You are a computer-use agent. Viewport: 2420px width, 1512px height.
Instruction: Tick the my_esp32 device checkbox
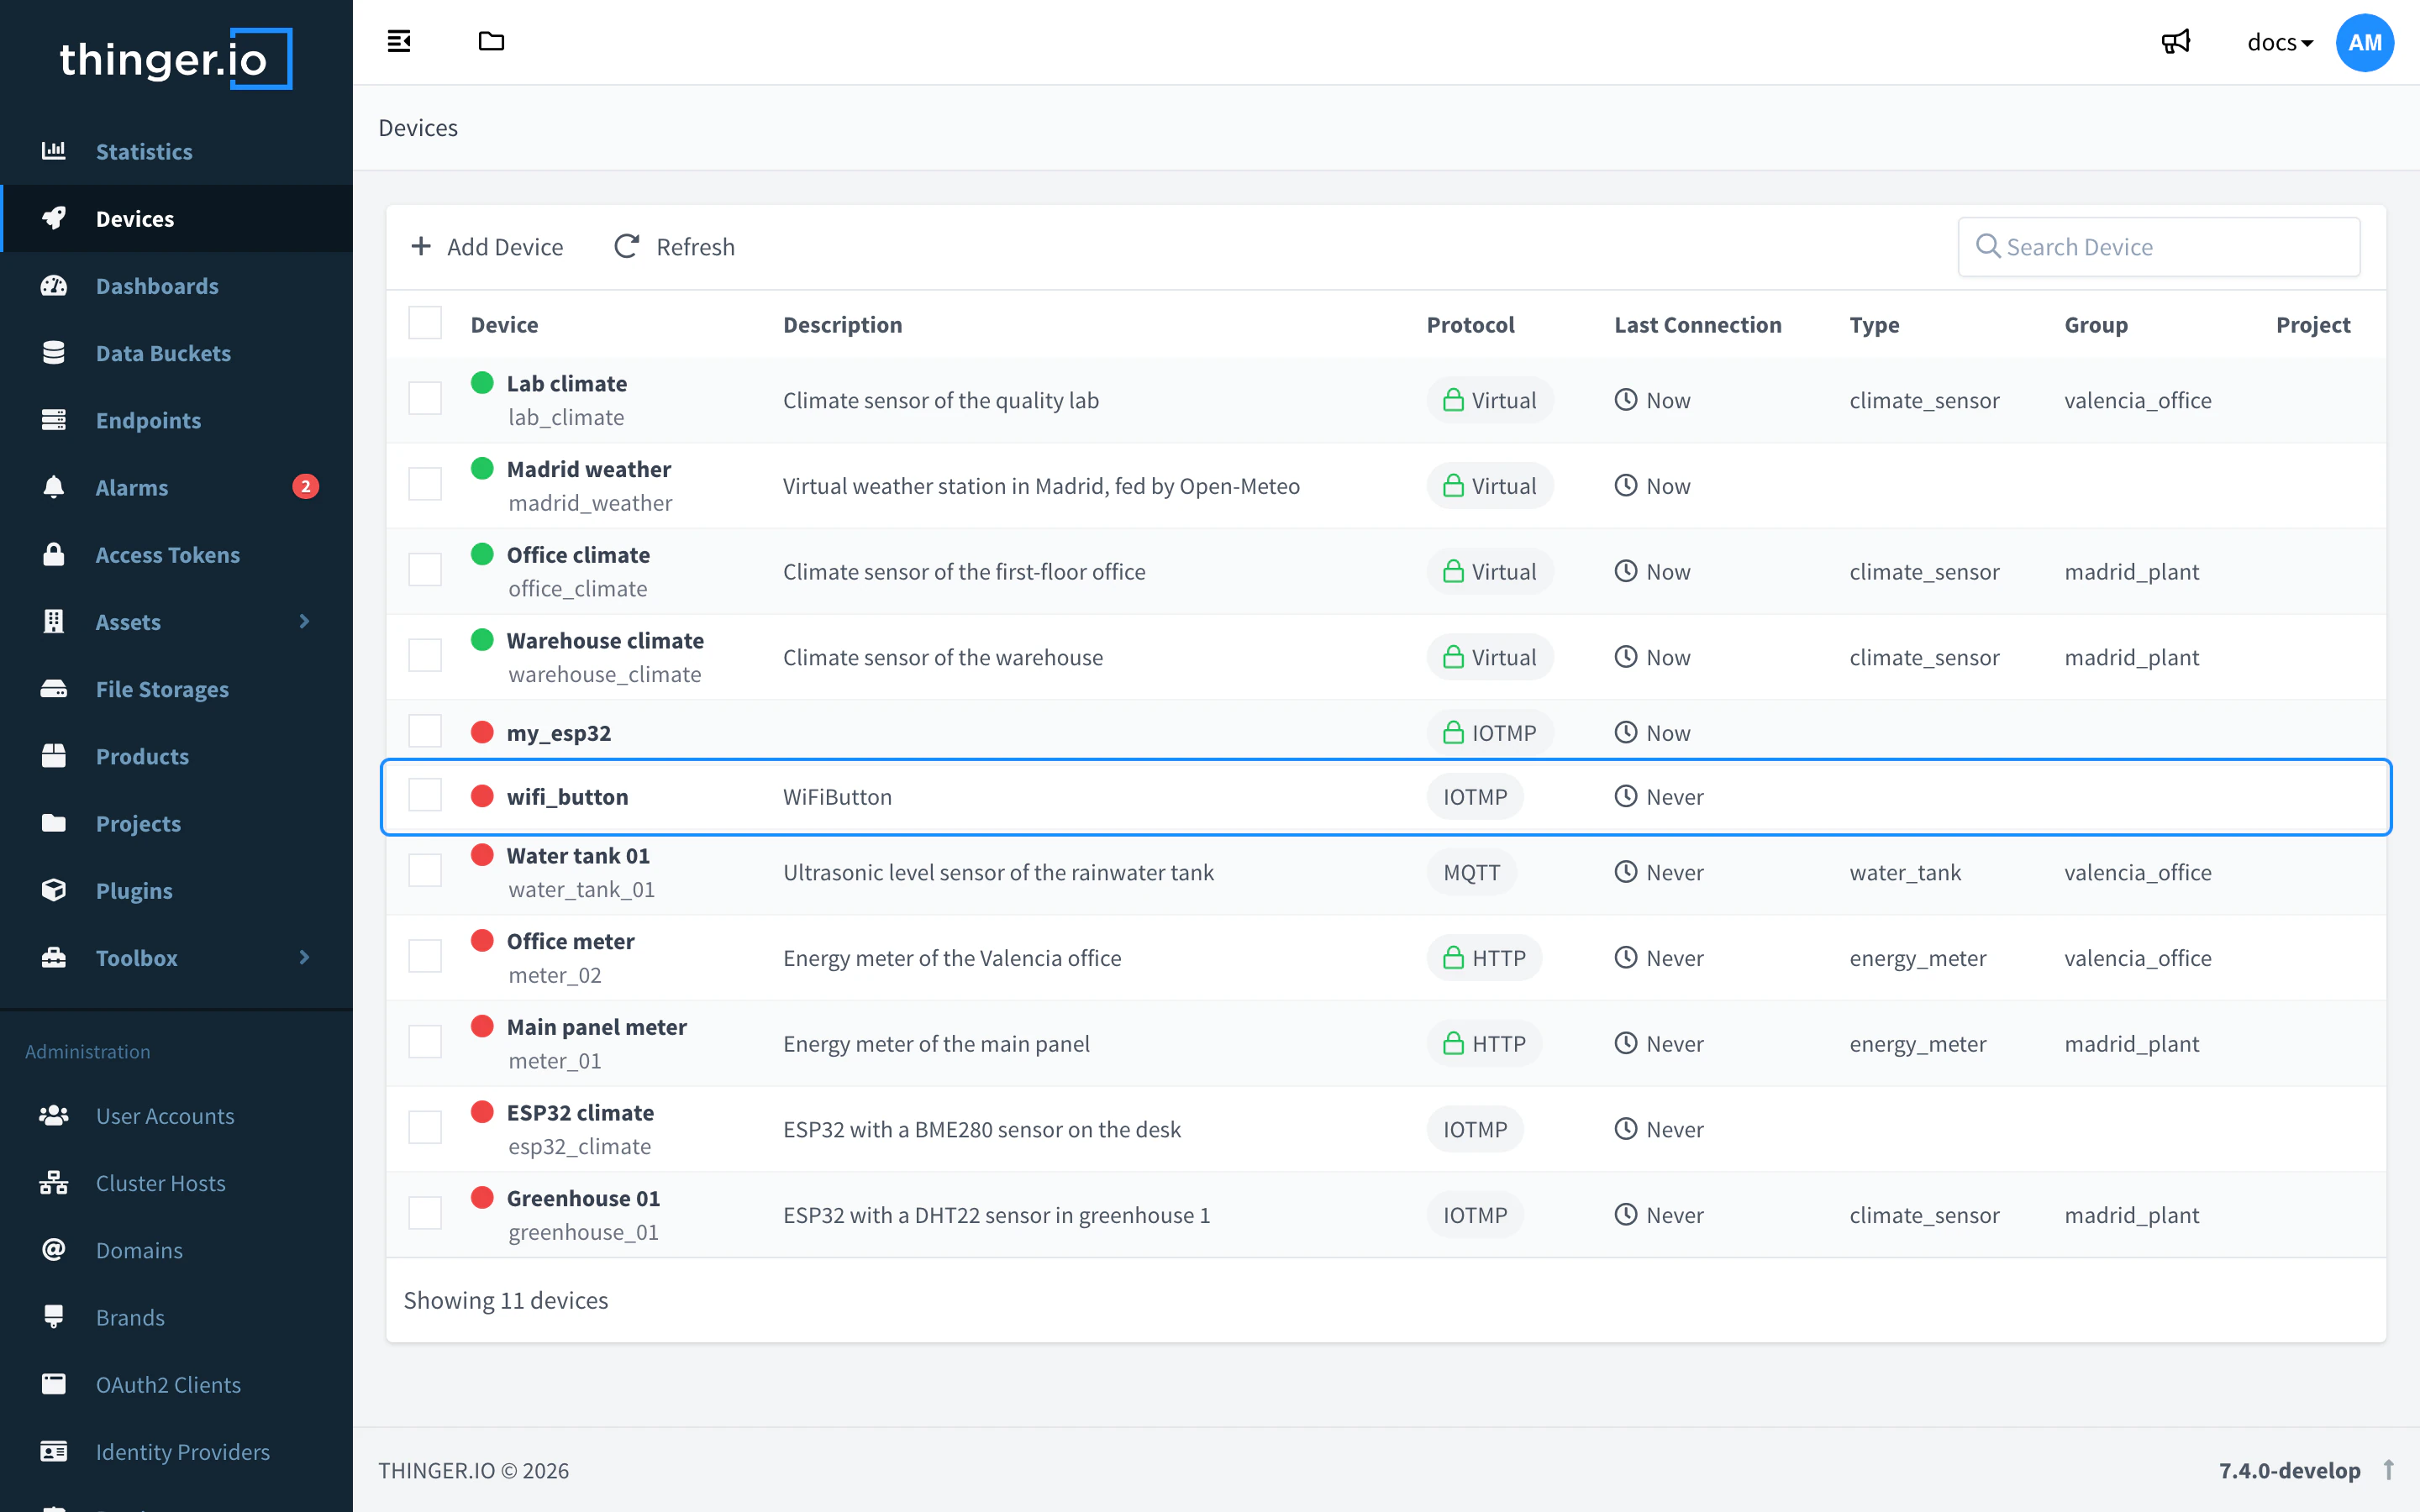[425, 732]
